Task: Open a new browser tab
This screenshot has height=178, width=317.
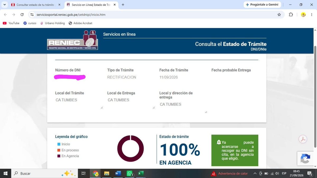Action: point(123,5)
